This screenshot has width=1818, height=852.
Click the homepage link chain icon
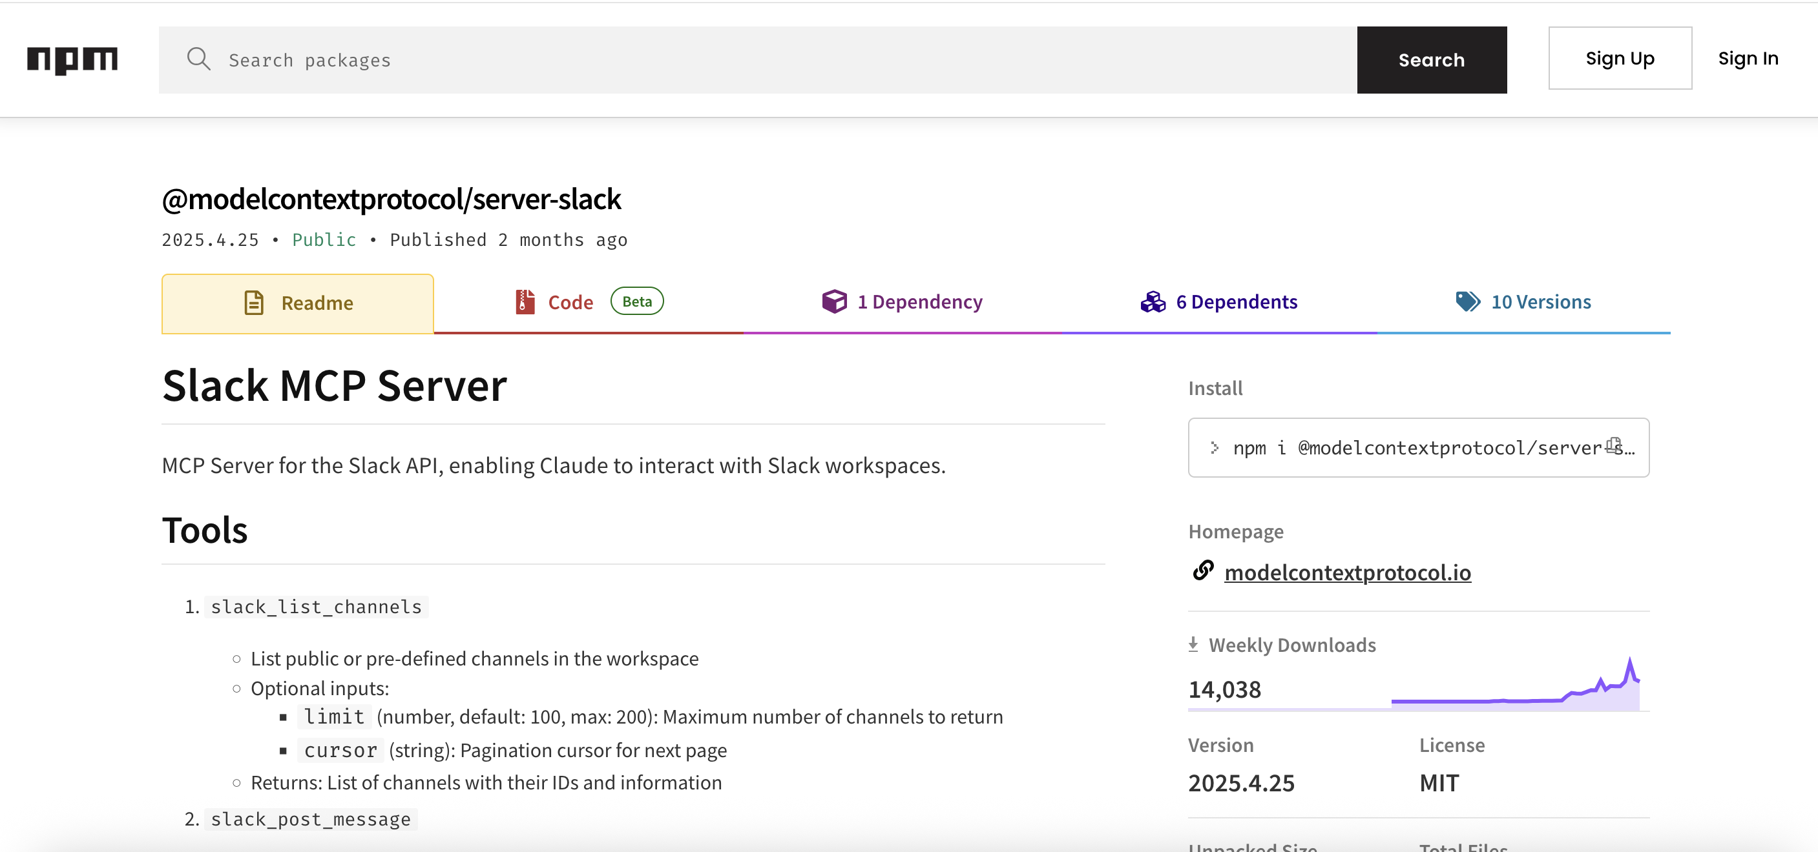(1202, 570)
